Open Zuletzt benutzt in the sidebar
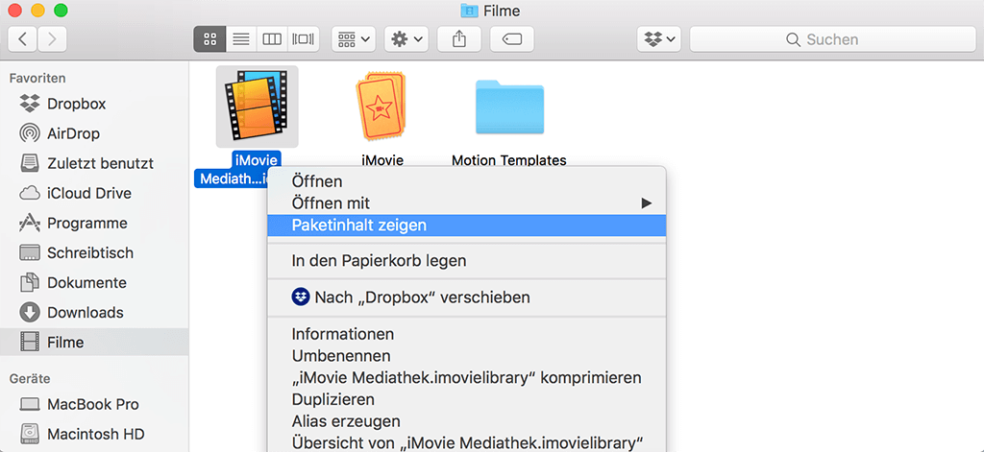984x452 pixels. (x=94, y=164)
